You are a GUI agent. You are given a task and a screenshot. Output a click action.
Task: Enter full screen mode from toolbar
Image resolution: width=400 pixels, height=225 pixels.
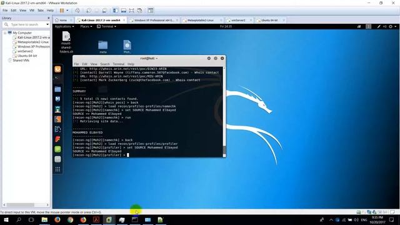click(131, 11)
